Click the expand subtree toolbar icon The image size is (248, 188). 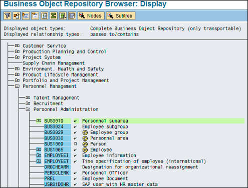(x=26, y=16)
